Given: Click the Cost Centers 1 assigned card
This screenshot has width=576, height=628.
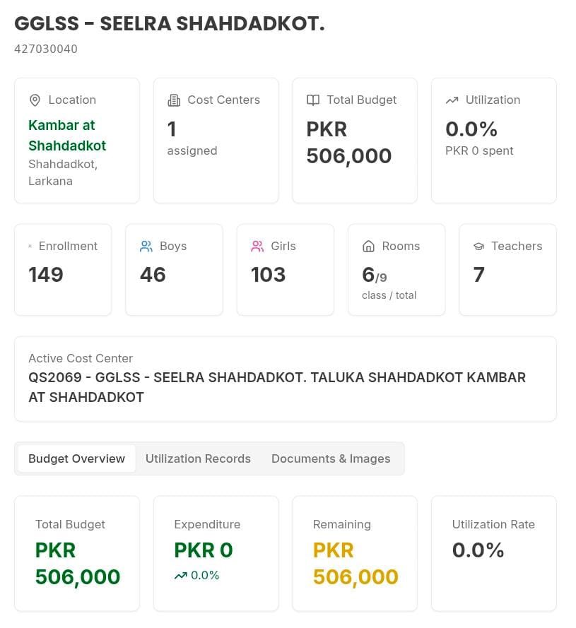Looking at the screenshot, I should point(216,141).
